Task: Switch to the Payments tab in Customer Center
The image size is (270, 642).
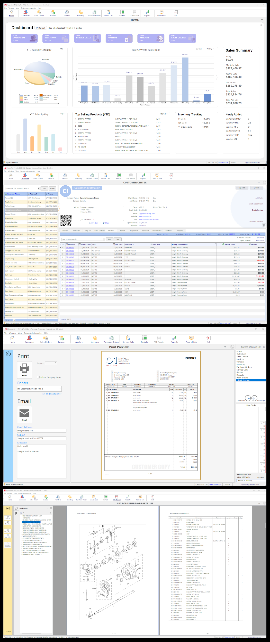Action: tap(134, 231)
